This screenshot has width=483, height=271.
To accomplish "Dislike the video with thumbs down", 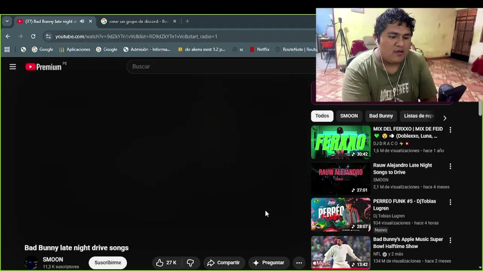I will point(190,263).
